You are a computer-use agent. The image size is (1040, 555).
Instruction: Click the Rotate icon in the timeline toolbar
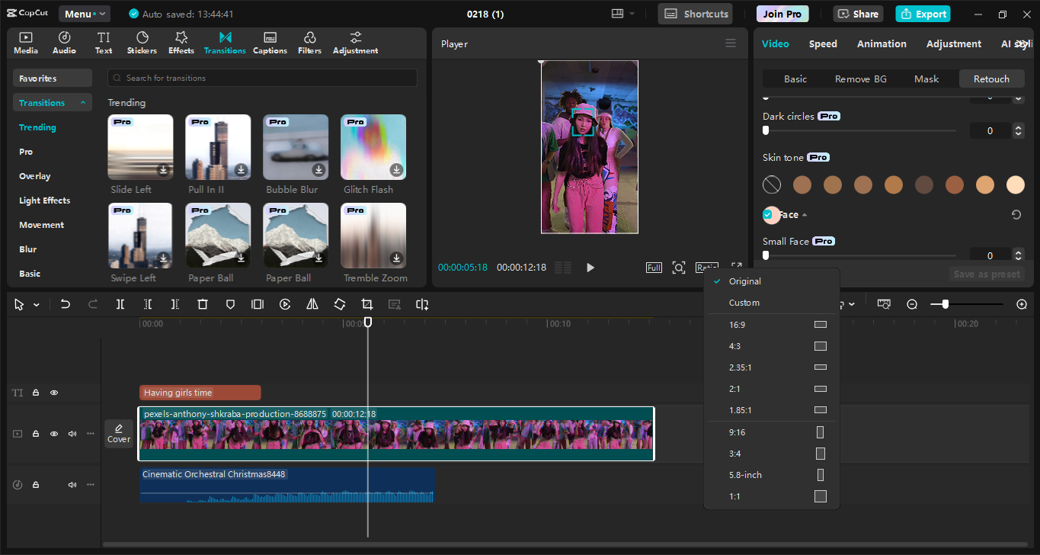pos(339,304)
